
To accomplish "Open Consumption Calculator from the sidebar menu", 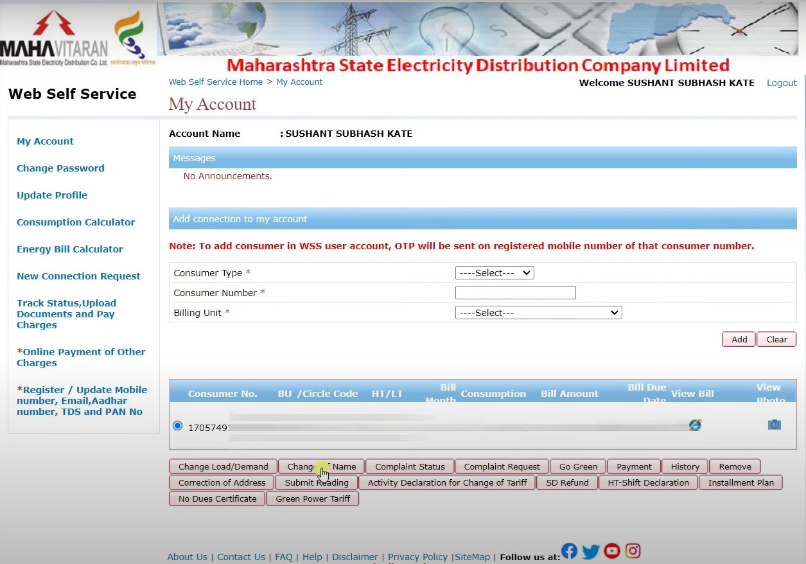I will pos(76,222).
